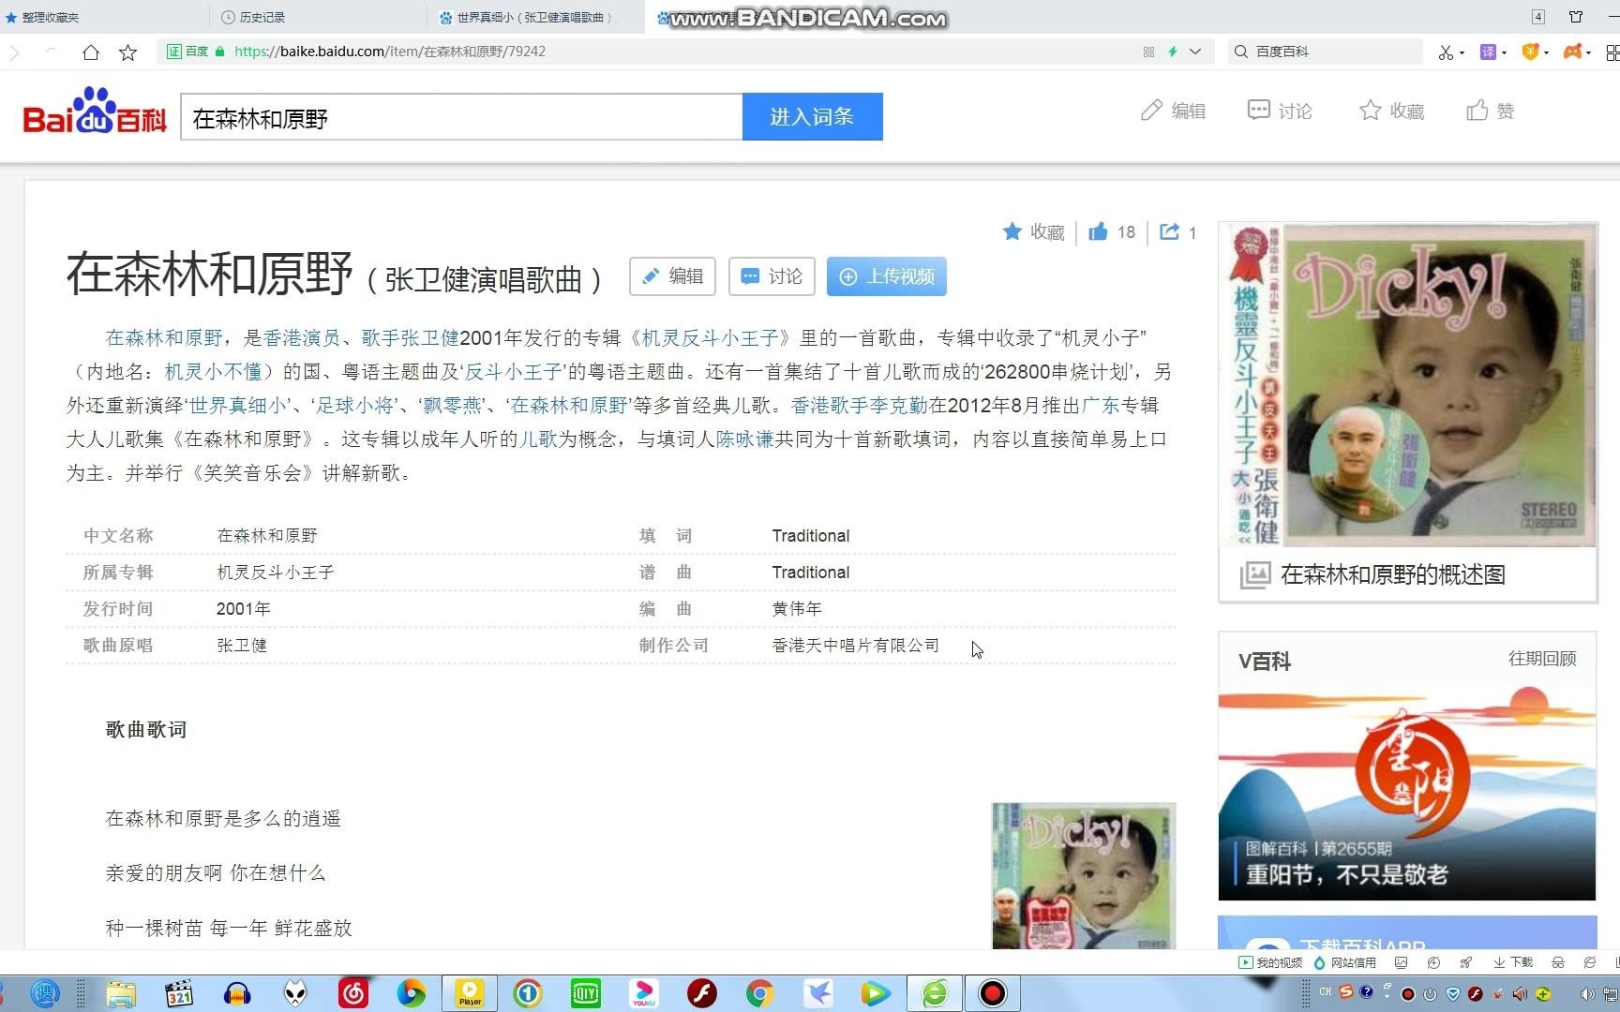
Task: Launch the headphones audio app from taskbar
Action: point(237,993)
